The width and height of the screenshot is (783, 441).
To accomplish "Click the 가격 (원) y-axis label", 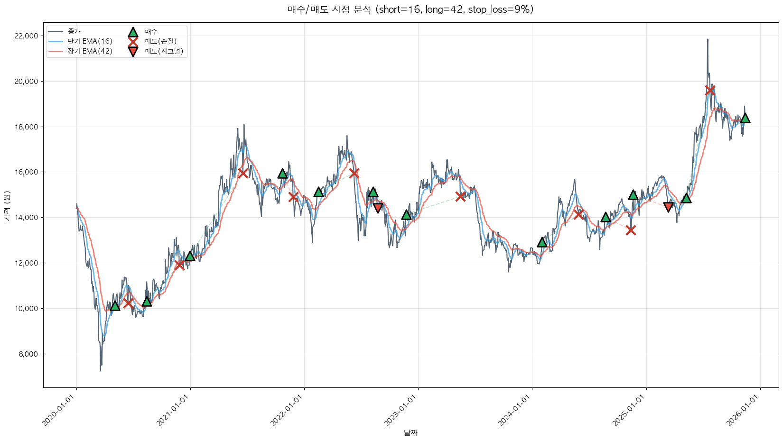I will 7,205.
